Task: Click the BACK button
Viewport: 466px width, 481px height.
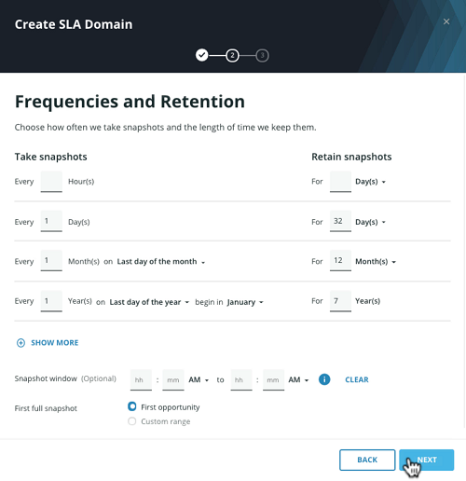Action: 367,460
